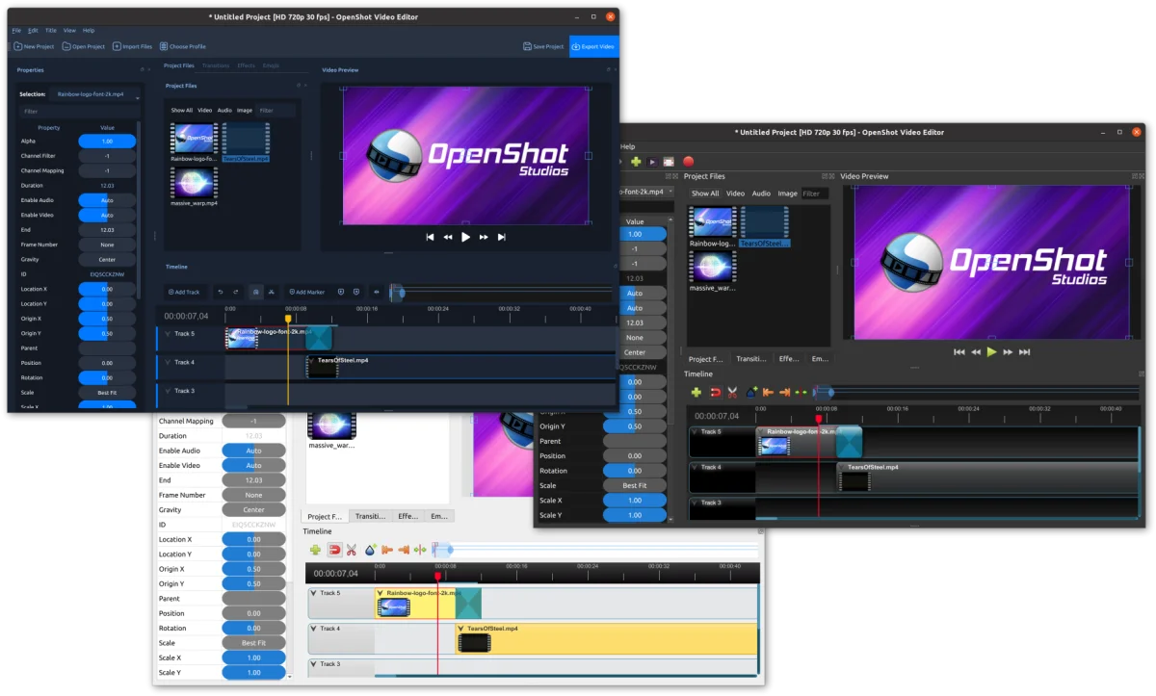The height and width of the screenshot is (696, 1156).
Task: Switch to Effects tab in front window
Action: pyautogui.click(x=246, y=65)
